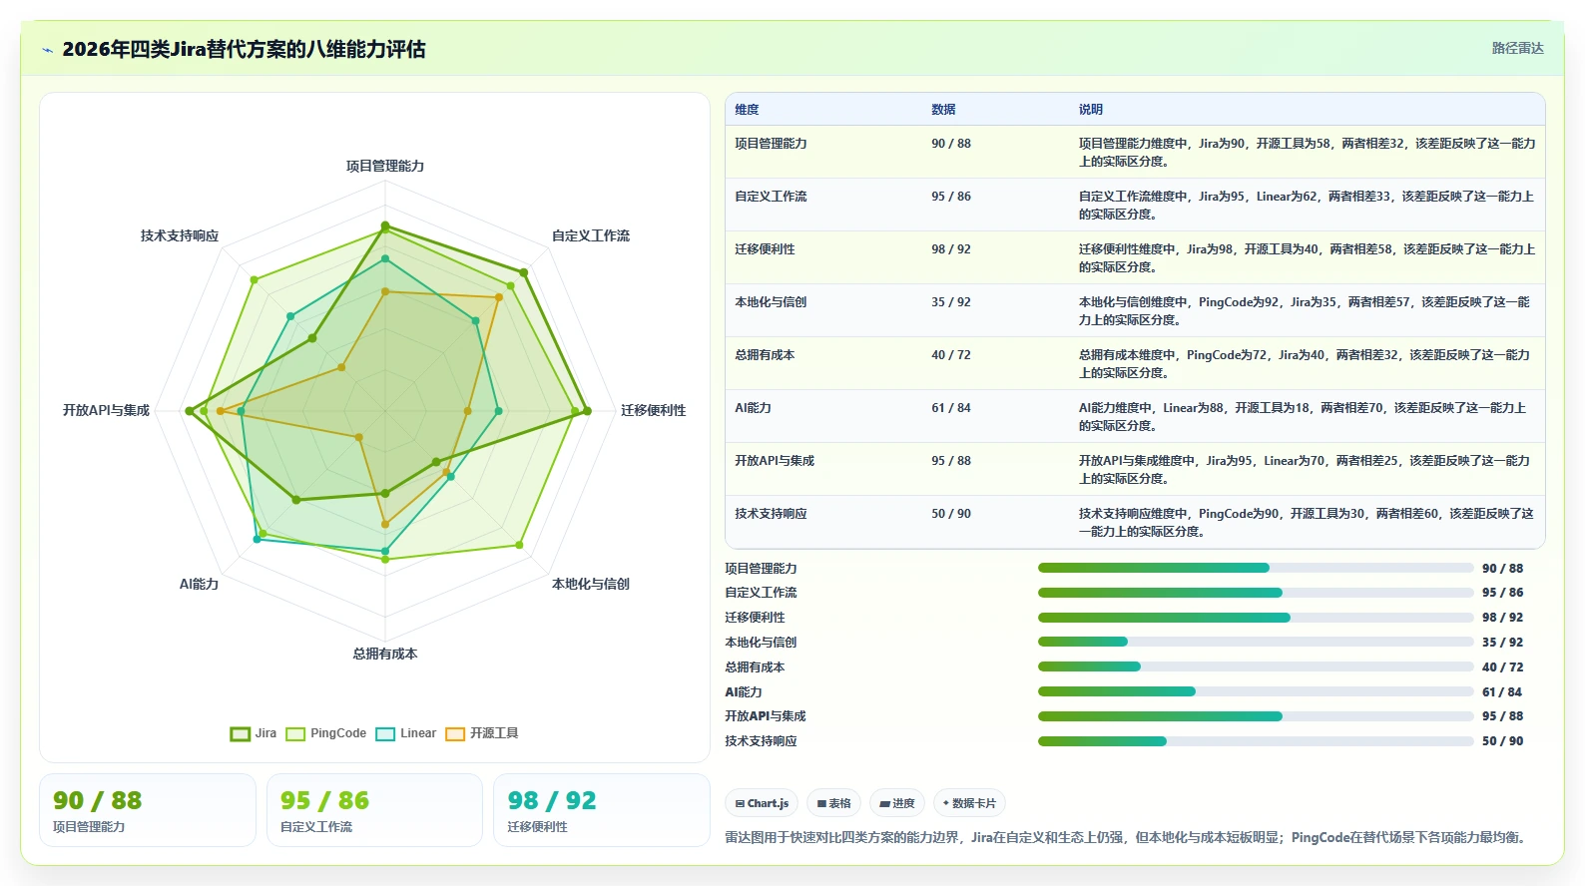The image size is (1585, 886).
Task: Click the 50 / 90 table value
Action: click(951, 514)
